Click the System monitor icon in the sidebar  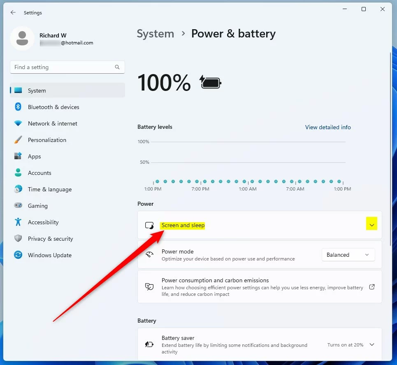(x=18, y=91)
